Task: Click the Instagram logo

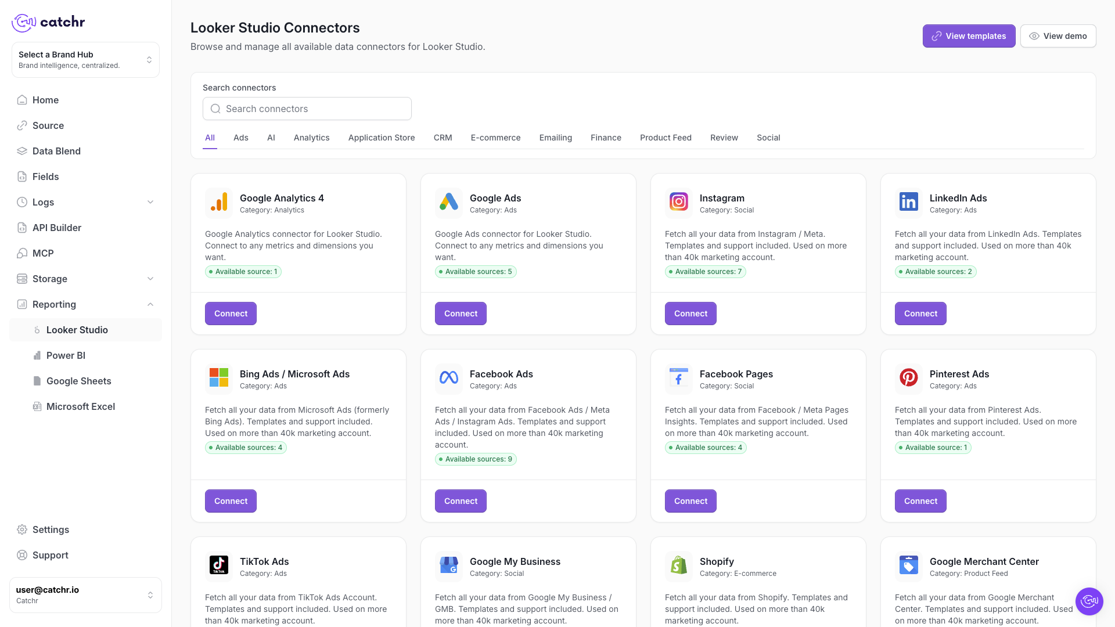Action: coord(679,202)
